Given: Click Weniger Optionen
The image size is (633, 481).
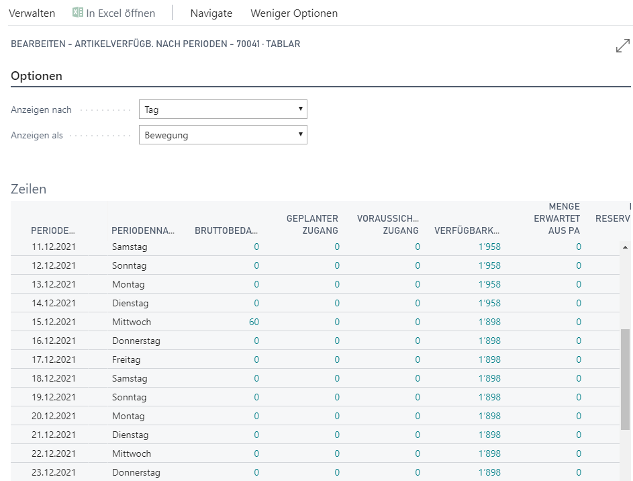Looking at the screenshot, I should click(x=294, y=13).
